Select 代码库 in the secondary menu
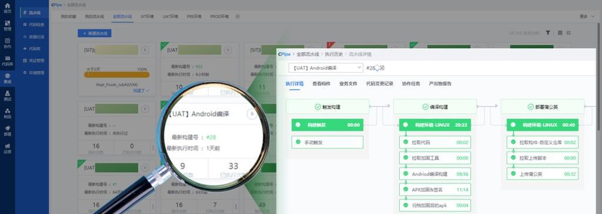The width and height of the screenshot is (602, 214). [x=34, y=49]
